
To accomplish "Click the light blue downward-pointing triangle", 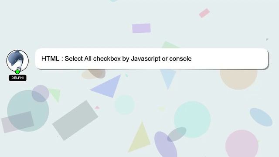I will 168,78.
